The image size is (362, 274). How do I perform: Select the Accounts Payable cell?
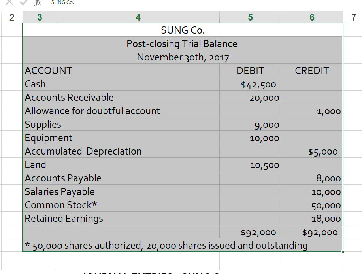121,178
